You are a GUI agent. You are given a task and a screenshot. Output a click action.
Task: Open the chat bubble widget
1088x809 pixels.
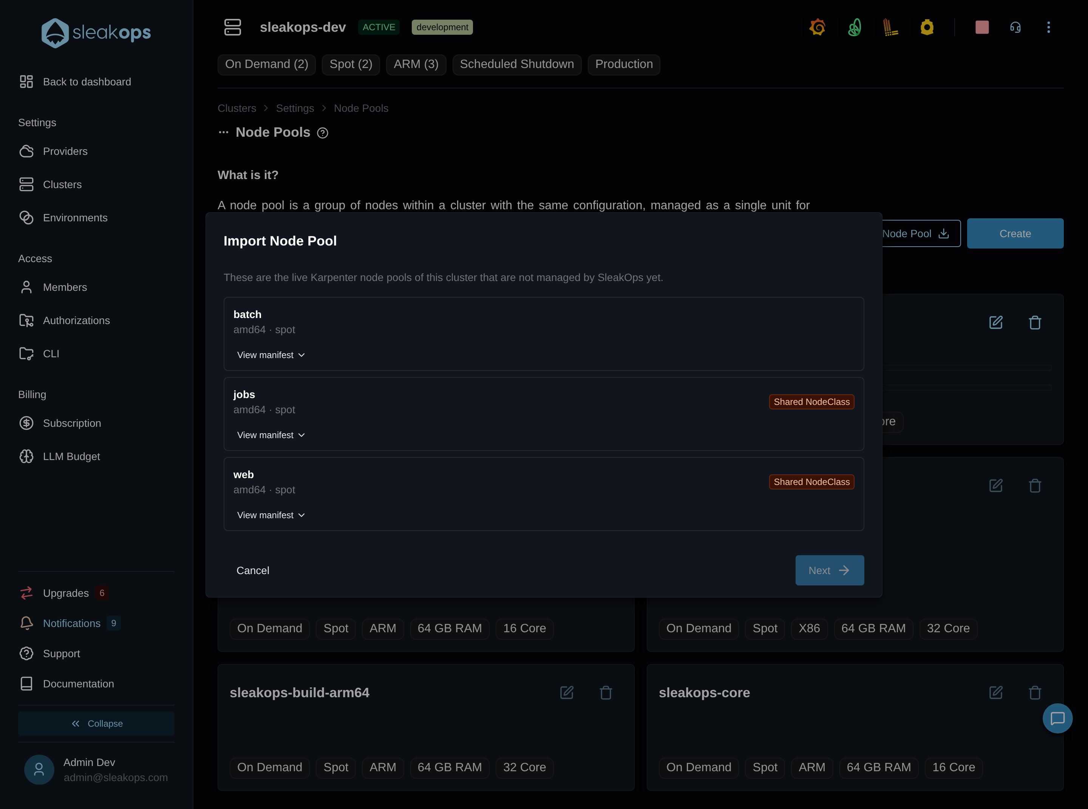coord(1057,718)
